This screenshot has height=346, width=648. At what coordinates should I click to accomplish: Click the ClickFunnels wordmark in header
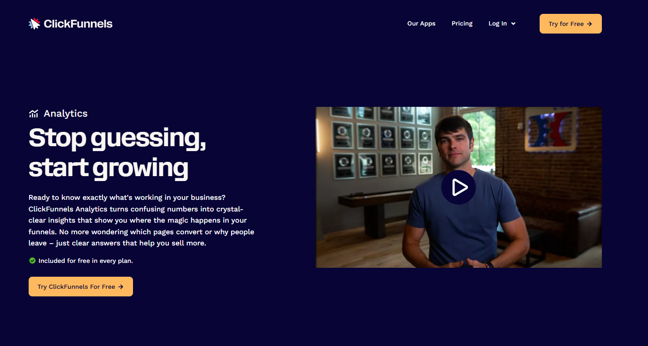click(78, 24)
